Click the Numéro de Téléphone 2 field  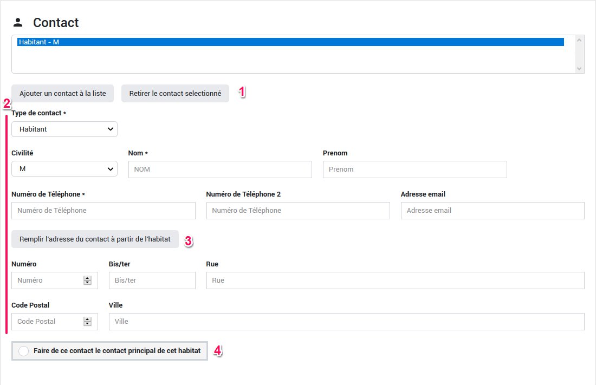click(x=298, y=211)
